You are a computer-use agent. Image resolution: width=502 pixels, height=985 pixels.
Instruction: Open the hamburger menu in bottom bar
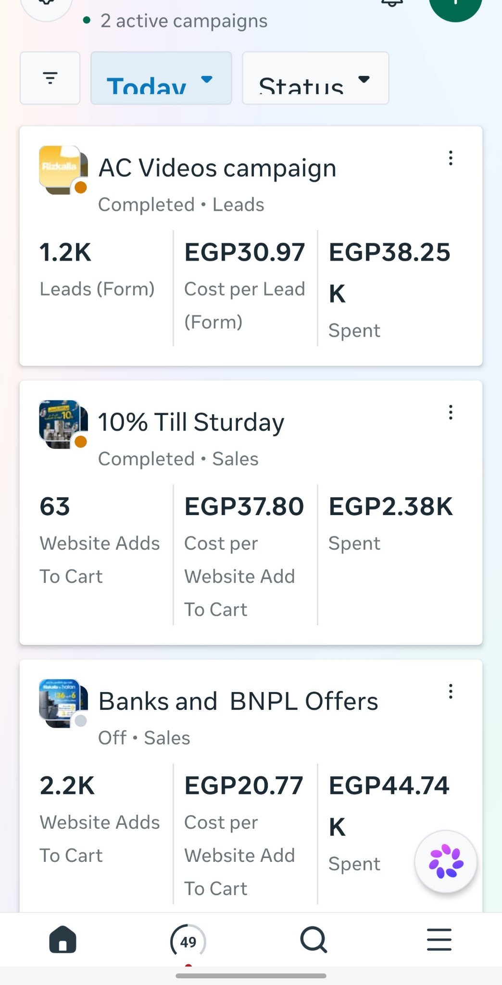pyautogui.click(x=439, y=940)
